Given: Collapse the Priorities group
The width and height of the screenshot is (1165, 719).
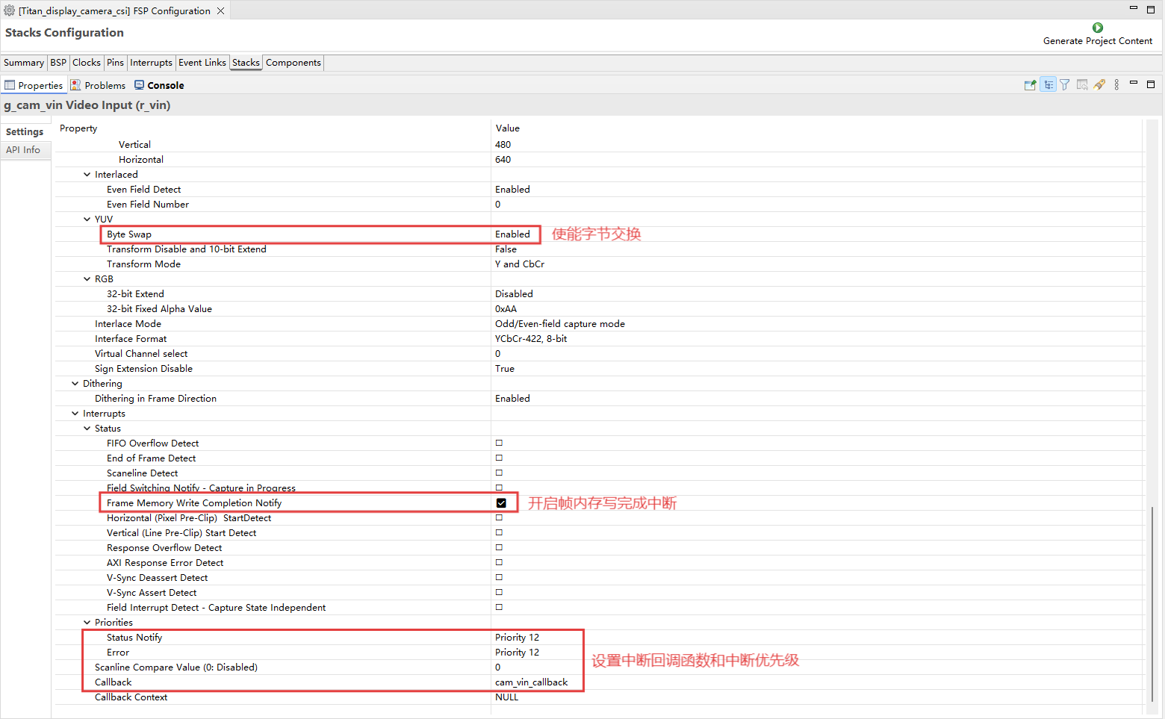Looking at the screenshot, I should point(87,623).
